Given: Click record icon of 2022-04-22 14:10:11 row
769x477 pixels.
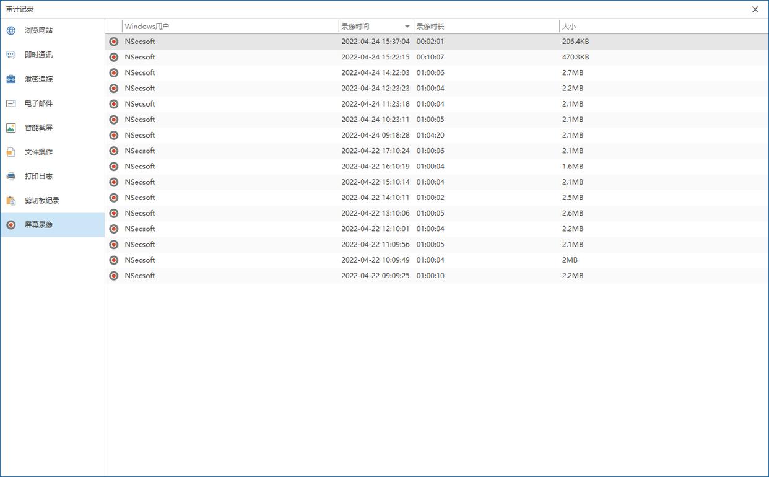Looking at the screenshot, I should [x=114, y=198].
